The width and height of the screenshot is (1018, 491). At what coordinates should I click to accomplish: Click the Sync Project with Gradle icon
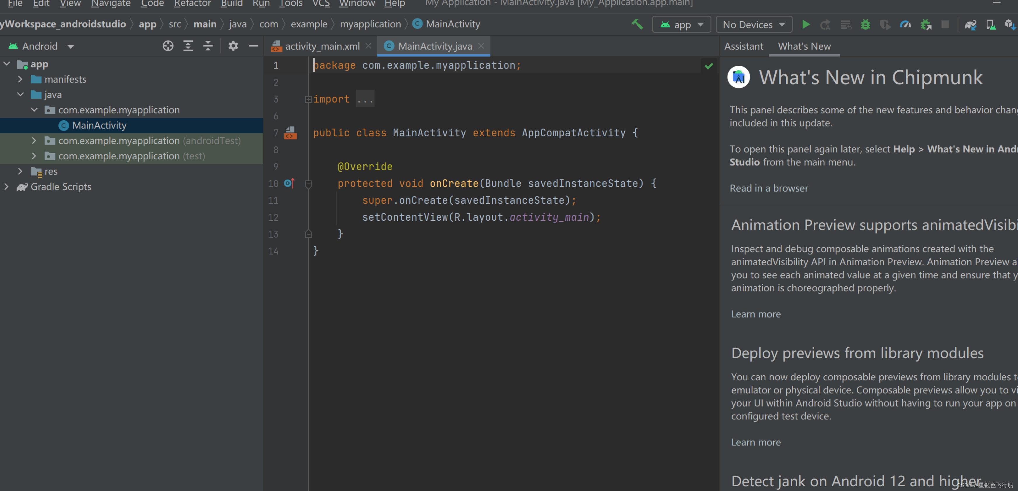(x=971, y=25)
